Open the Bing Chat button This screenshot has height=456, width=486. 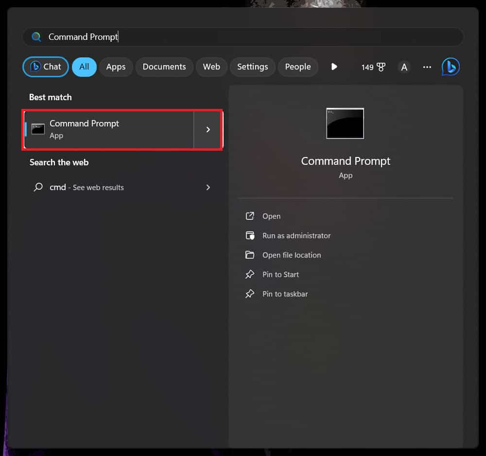46,67
